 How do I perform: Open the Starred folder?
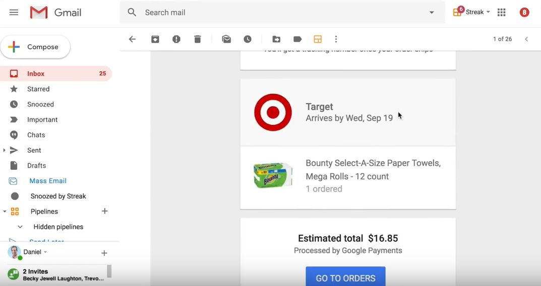(x=38, y=89)
